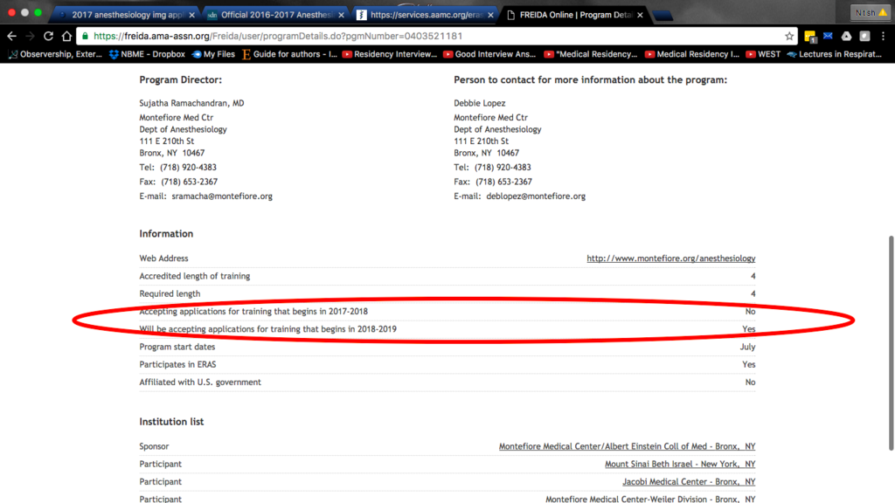Click the rightmost grey extension icon

864,36
